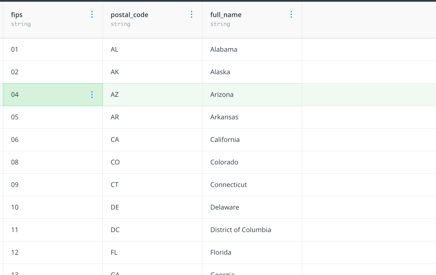Open the fips column options menu
The image size is (436, 275).
[x=92, y=15]
